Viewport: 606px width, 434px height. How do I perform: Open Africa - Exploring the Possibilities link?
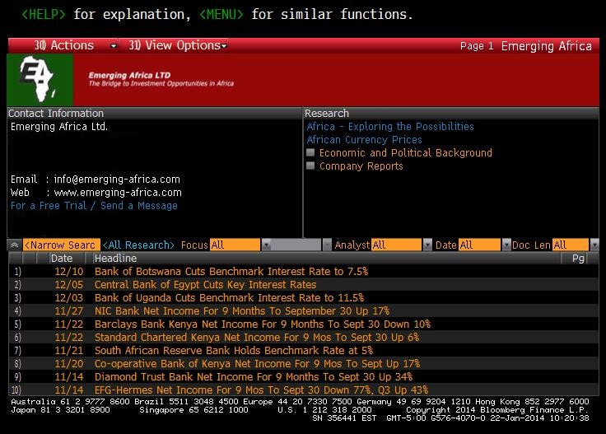pos(390,127)
